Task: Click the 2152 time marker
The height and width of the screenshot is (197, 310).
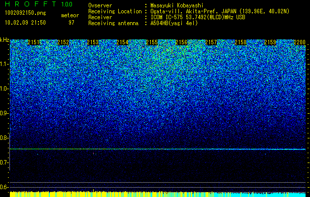Action: (x=63, y=42)
